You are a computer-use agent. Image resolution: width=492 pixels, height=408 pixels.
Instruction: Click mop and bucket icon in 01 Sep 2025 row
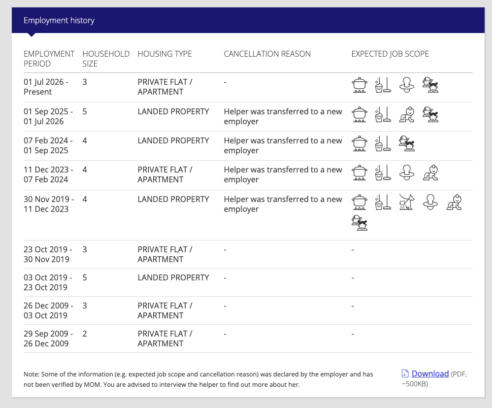[383, 114]
